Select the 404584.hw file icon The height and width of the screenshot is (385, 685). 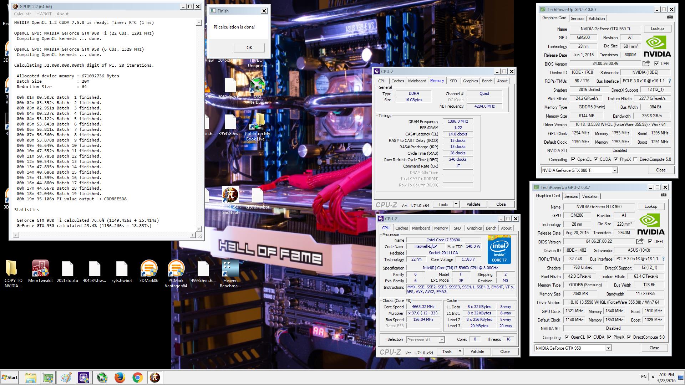[95, 268]
